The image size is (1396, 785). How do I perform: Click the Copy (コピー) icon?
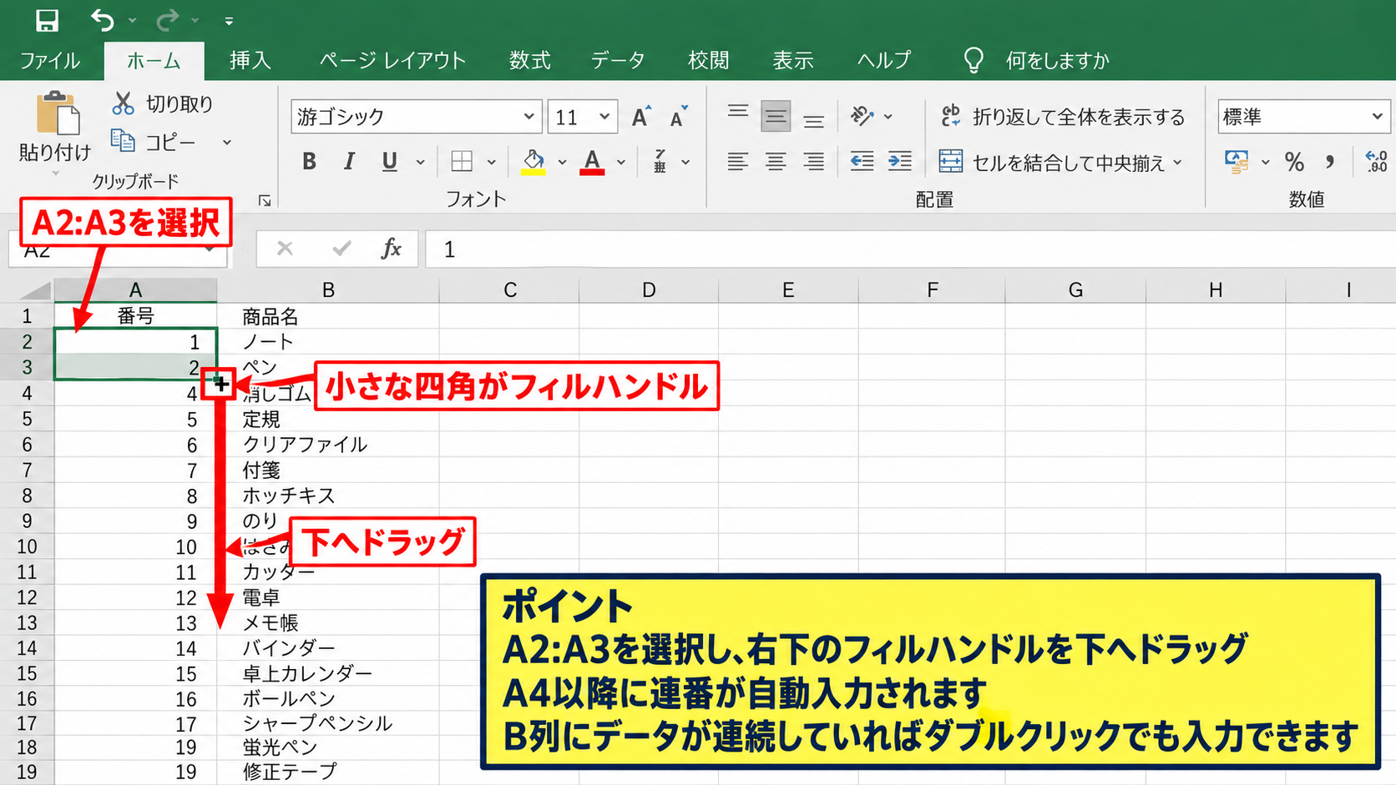point(123,141)
